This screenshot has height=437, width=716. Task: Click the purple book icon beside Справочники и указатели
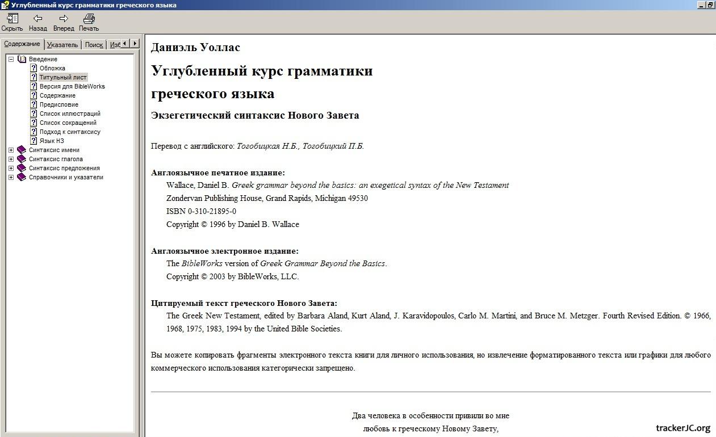[x=22, y=177]
